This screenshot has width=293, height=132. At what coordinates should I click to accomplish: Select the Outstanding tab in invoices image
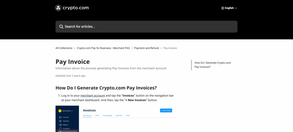click(107, 115)
